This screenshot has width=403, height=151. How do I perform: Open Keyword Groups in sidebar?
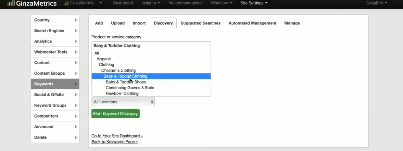point(55,106)
